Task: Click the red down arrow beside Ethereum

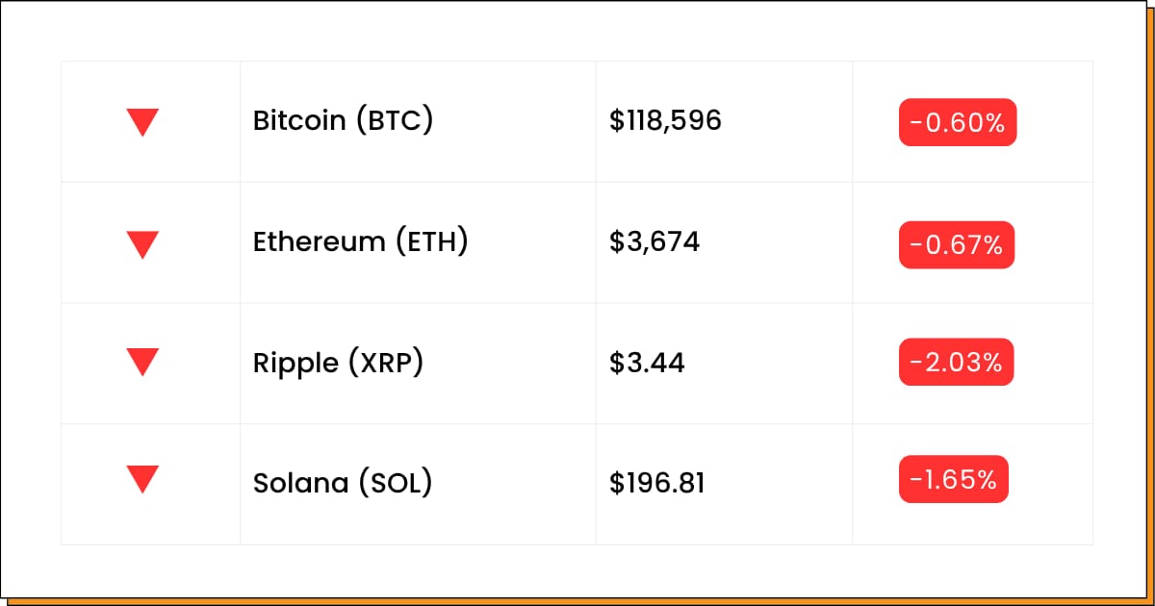Action: [x=142, y=244]
